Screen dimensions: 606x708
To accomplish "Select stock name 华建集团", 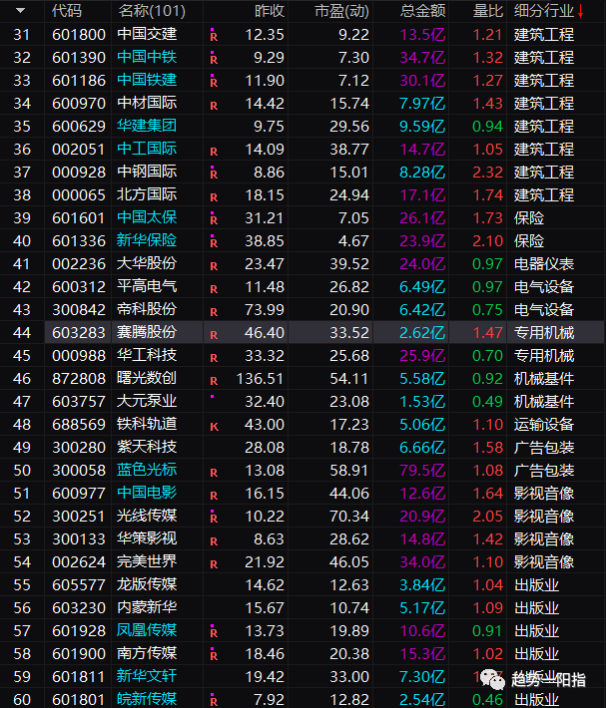I will coord(147,126).
